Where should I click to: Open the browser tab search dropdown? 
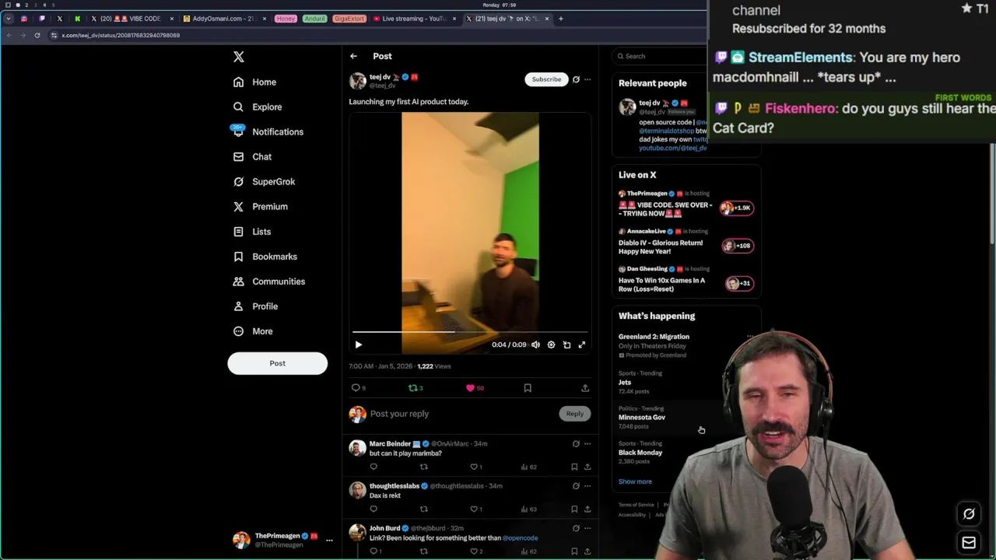click(8, 19)
